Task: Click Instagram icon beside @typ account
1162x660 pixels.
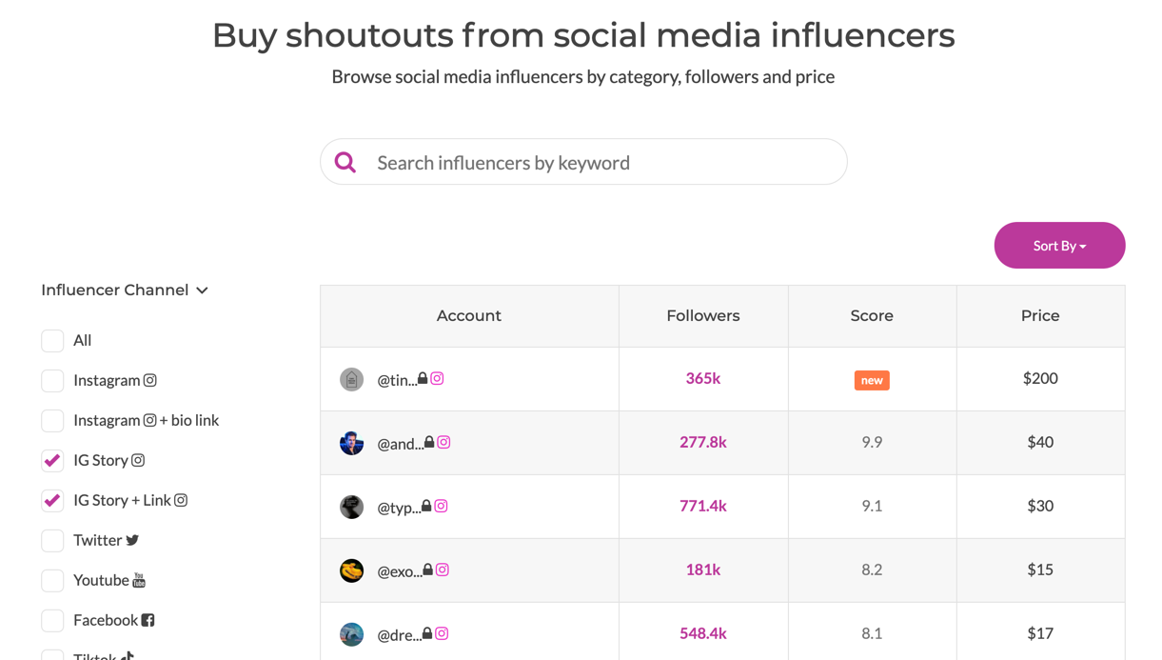Action: pos(441,506)
